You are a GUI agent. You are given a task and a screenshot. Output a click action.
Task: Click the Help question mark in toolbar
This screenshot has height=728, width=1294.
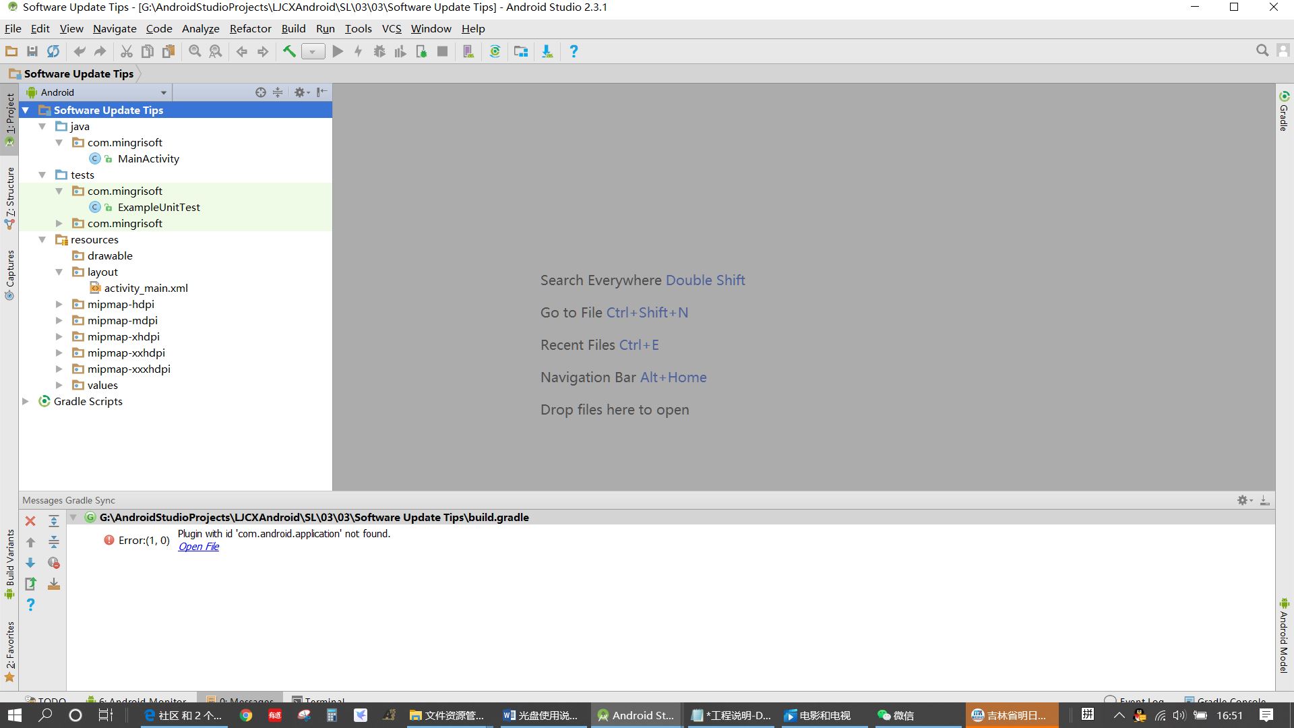pos(574,51)
